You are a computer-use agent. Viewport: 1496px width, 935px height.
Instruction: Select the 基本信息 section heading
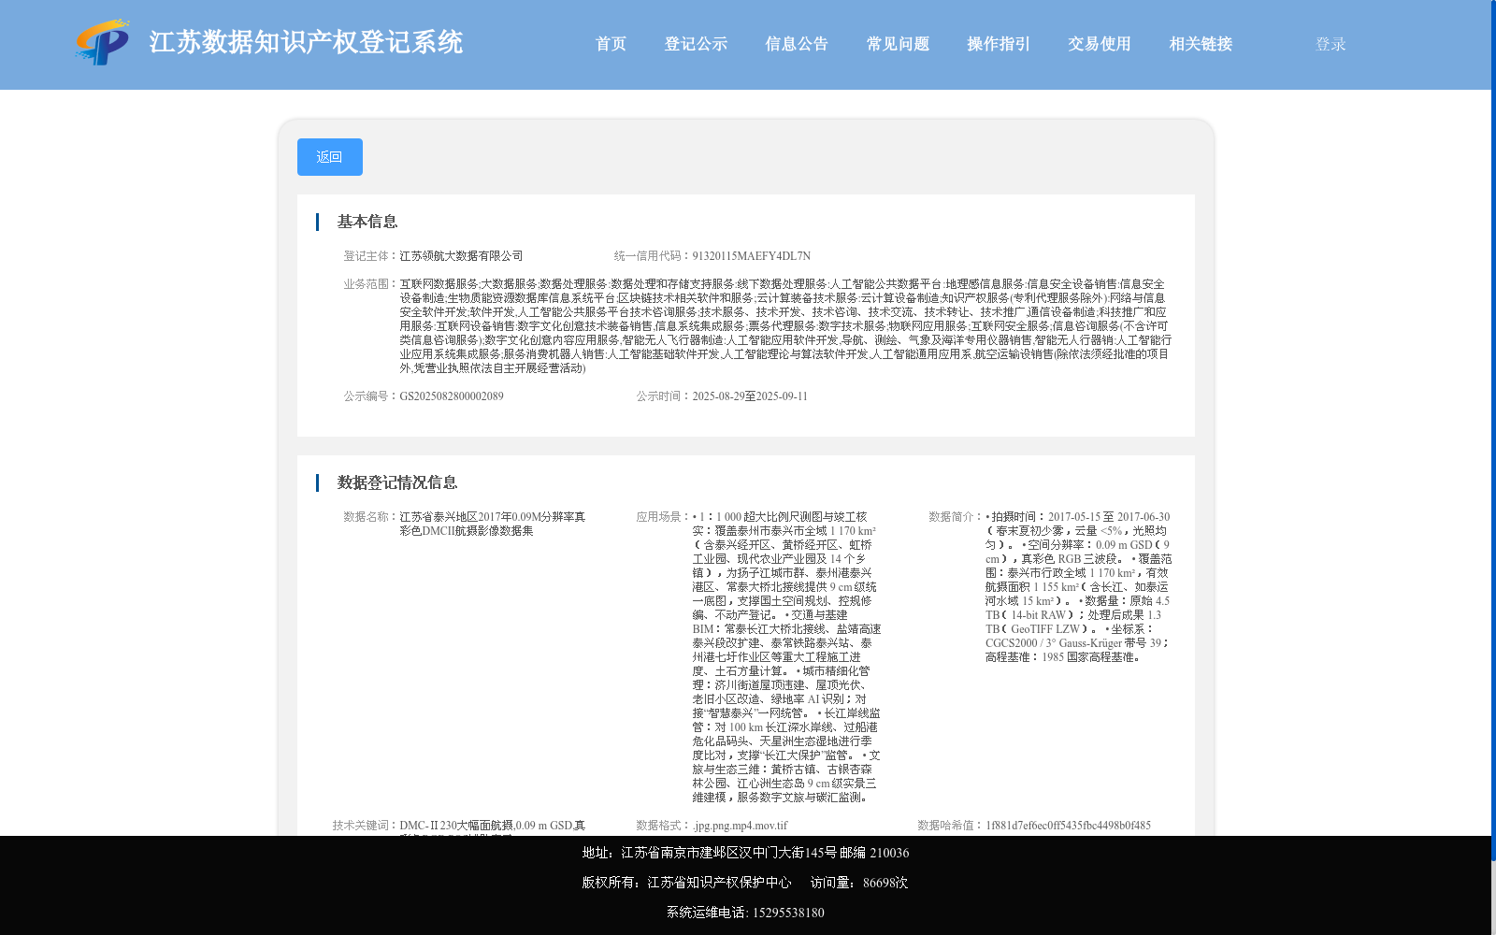pyautogui.click(x=367, y=222)
